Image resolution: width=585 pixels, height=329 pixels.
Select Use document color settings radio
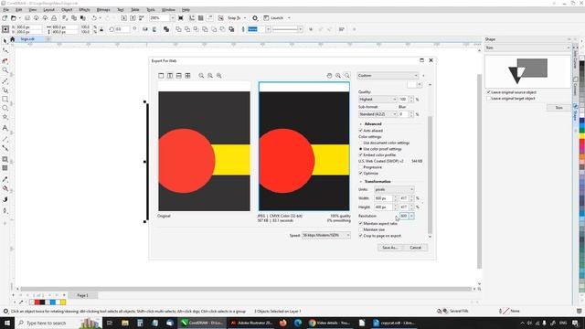coord(360,143)
